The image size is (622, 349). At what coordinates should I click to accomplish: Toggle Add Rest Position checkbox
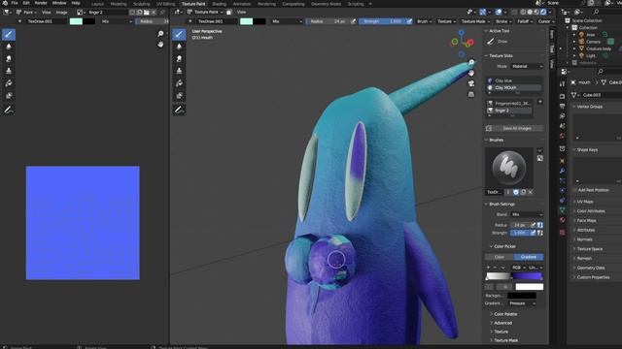click(x=575, y=190)
